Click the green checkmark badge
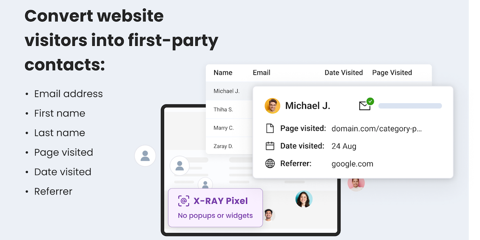480x240 pixels. pos(370,101)
